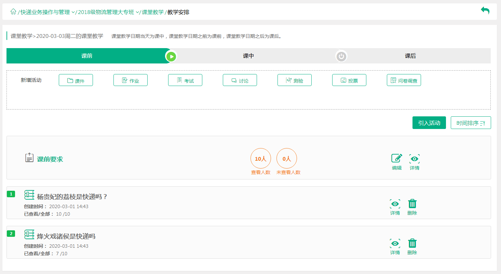Switch to the 课中 stage tab
The height and width of the screenshot is (274, 501).
(248, 56)
